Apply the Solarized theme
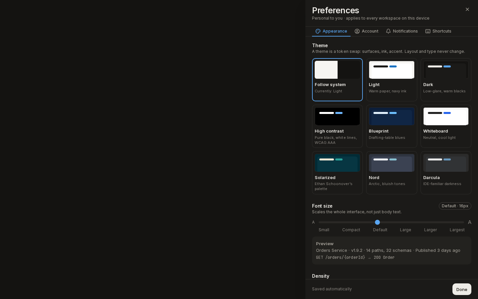Viewport: 478px width, 299px height. (x=337, y=173)
